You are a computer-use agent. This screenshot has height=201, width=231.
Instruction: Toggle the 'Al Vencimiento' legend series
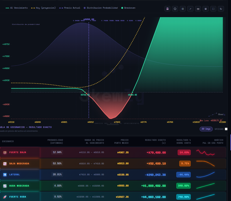click(17, 8)
